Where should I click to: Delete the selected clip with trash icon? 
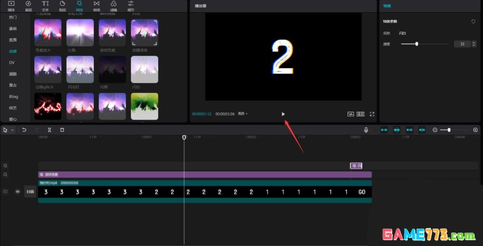62,130
